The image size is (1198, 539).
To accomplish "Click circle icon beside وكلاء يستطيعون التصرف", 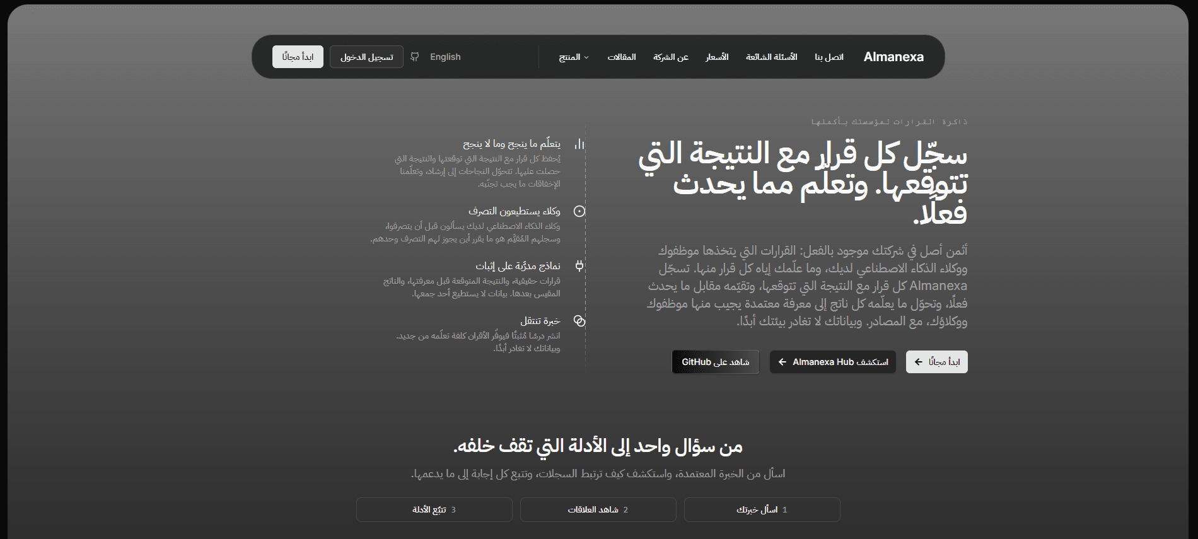I will click(x=579, y=211).
